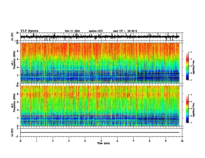Click the "0" tick on the Time axis

click(20, 141)
